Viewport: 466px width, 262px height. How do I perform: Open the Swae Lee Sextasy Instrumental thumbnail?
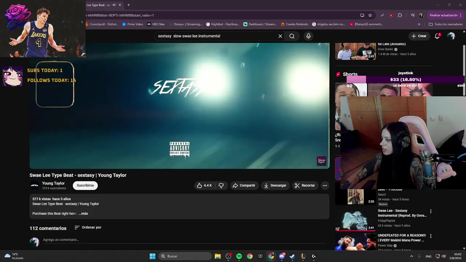pyautogui.click(x=355, y=219)
